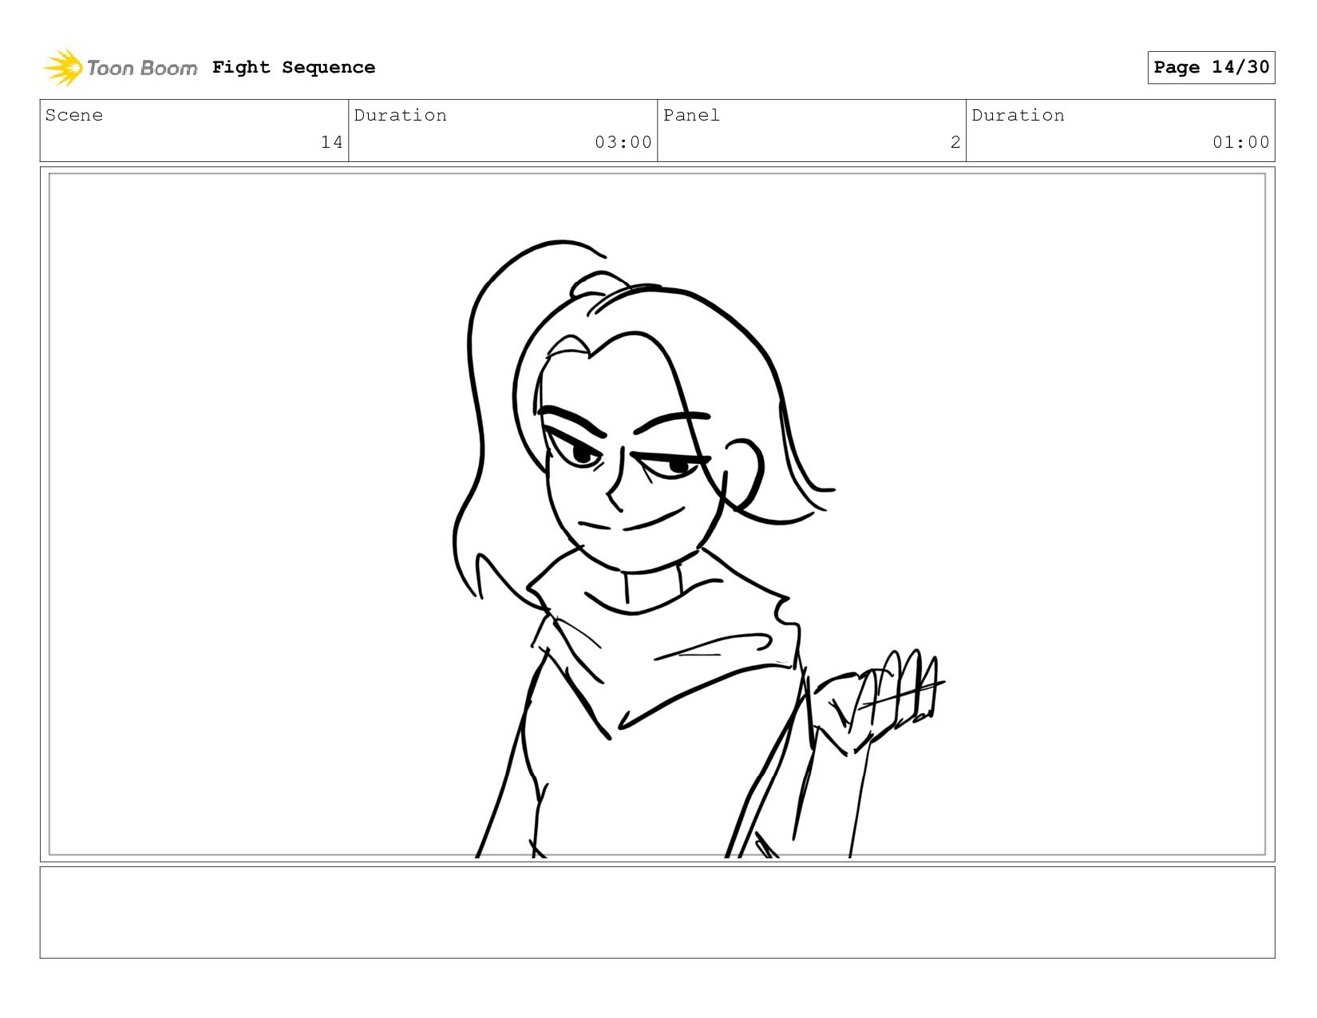The height and width of the screenshot is (1018, 1317).
Task: Click the 'Page 14/30' page indicator
Action: point(1211,67)
